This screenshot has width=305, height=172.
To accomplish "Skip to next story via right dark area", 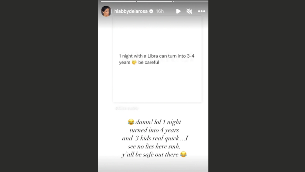I will tap(257, 86).
